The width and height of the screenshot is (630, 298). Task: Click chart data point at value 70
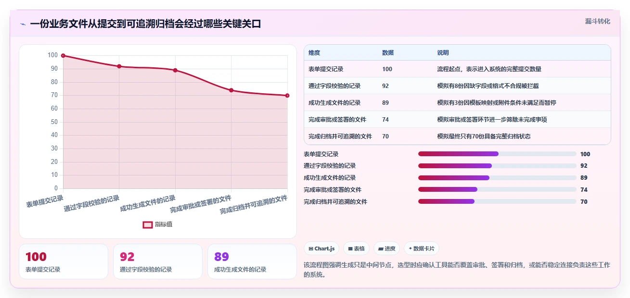coord(287,96)
